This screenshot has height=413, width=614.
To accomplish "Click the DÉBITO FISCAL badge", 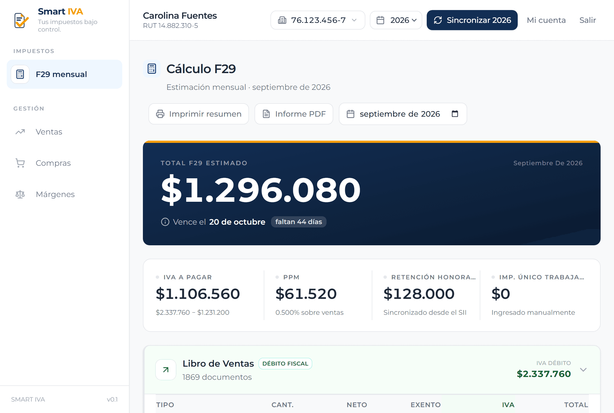I will click(285, 364).
